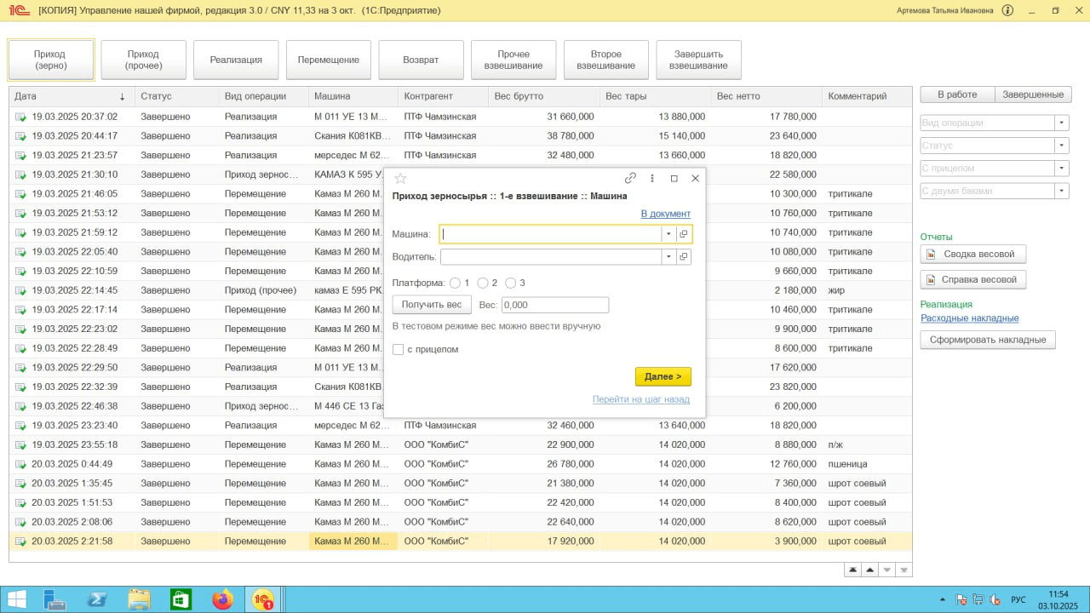Enable the 'с прицепом' checkbox

399,349
